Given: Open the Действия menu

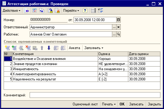Looking at the screenshot, I should pos(11,11).
